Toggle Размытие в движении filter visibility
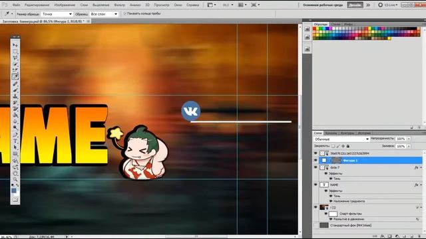This screenshot has height=239, width=426. [x=331, y=219]
